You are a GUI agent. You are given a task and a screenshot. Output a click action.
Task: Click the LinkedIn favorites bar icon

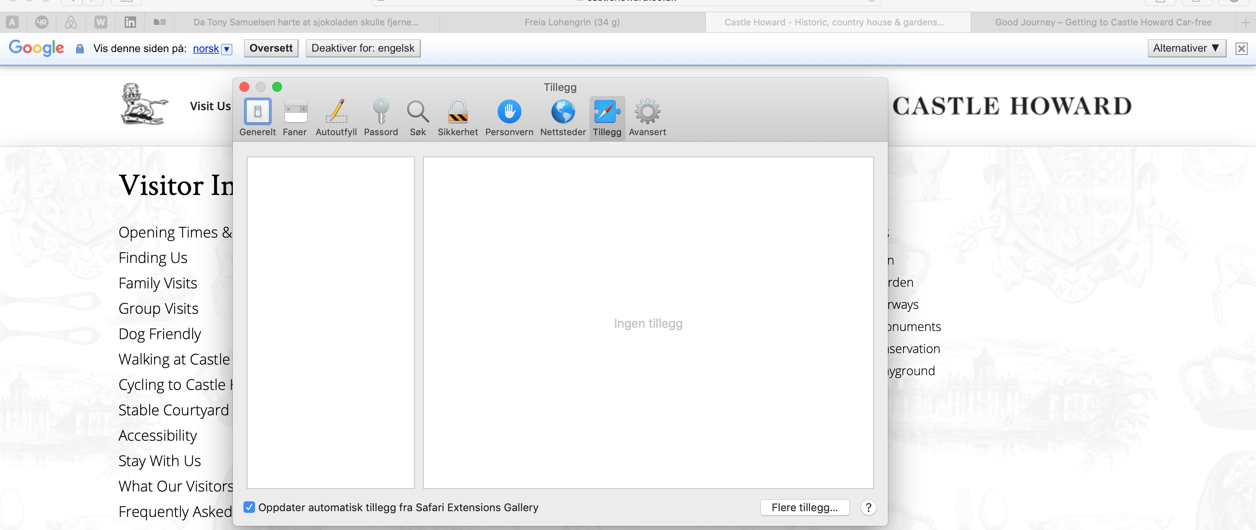click(130, 23)
